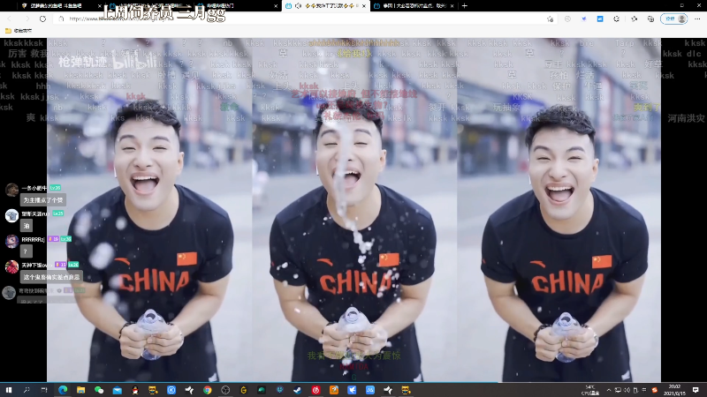Close the active bilibili tab

364,6
